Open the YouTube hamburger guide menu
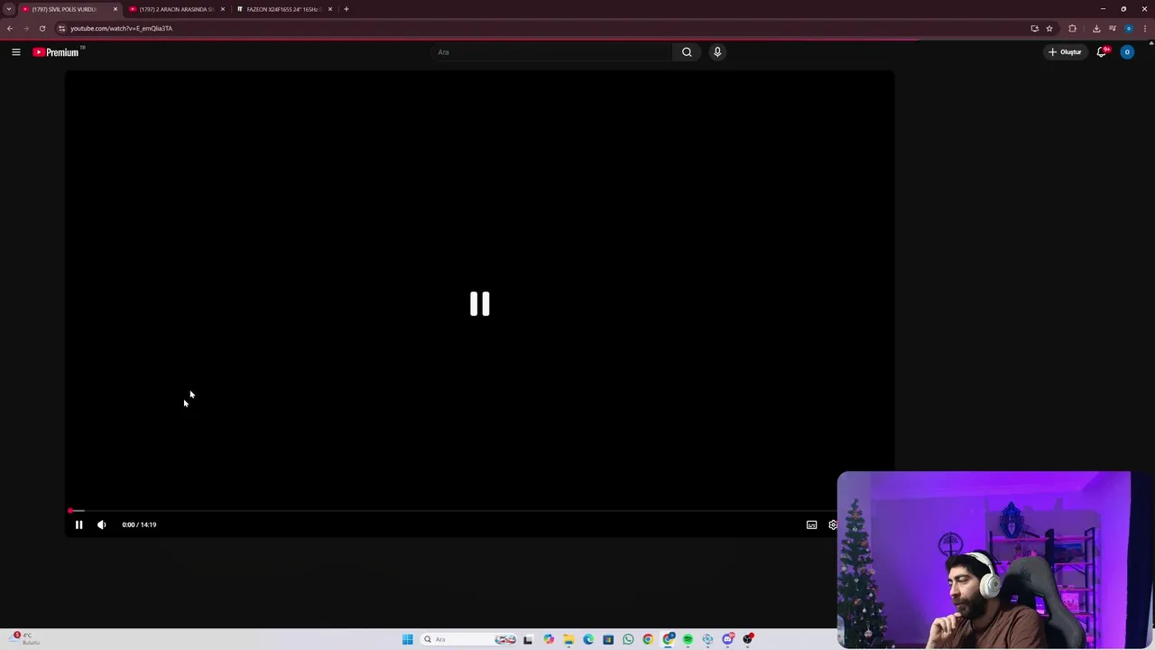 [15, 52]
